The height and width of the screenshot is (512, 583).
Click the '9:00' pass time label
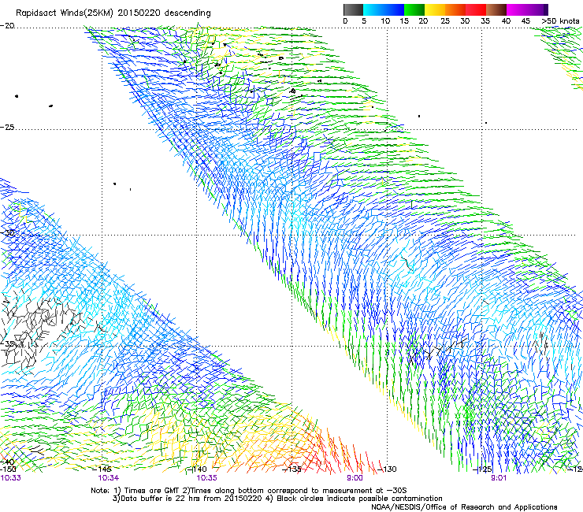[355, 478]
